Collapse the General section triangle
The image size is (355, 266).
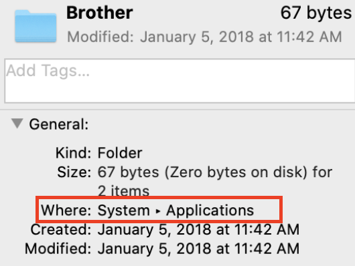pyautogui.click(x=17, y=124)
